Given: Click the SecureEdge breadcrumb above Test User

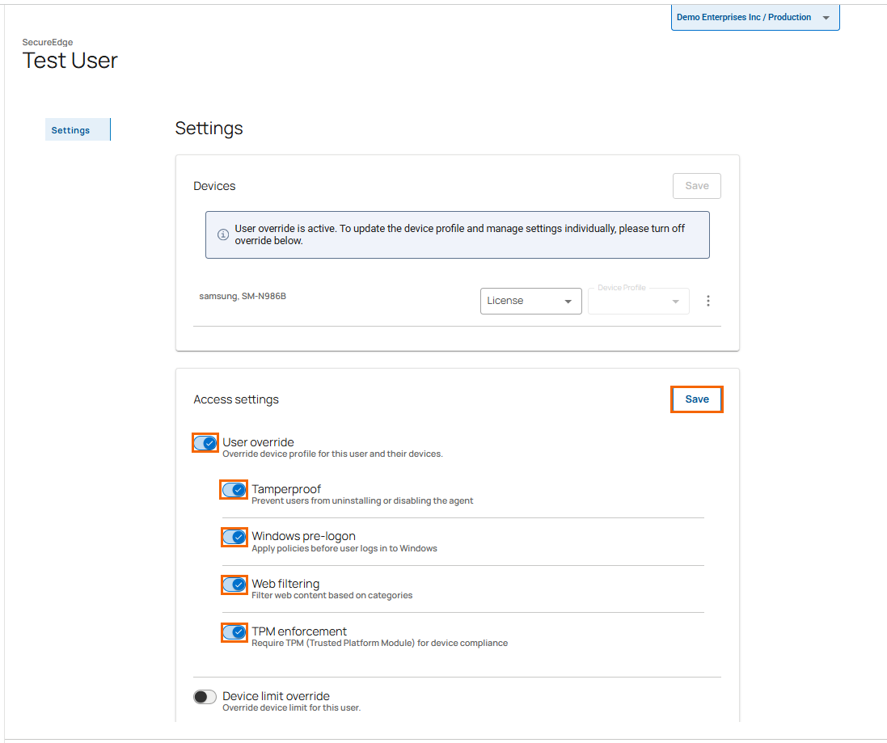Looking at the screenshot, I should (48, 42).
